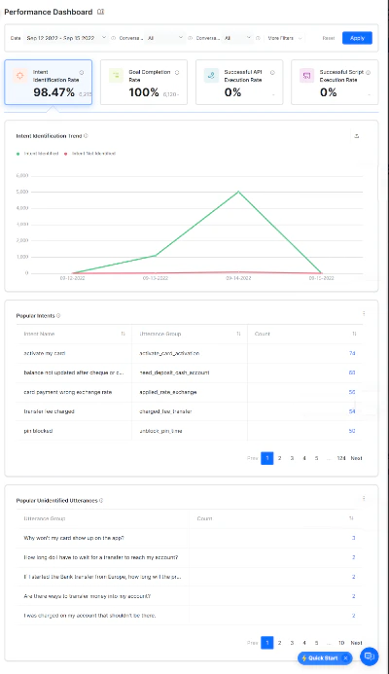Click the 'charged_fee_transfer' utterance group cell
Image resolution: width=389 pixels, height=674 pixels.
(165, 411)
